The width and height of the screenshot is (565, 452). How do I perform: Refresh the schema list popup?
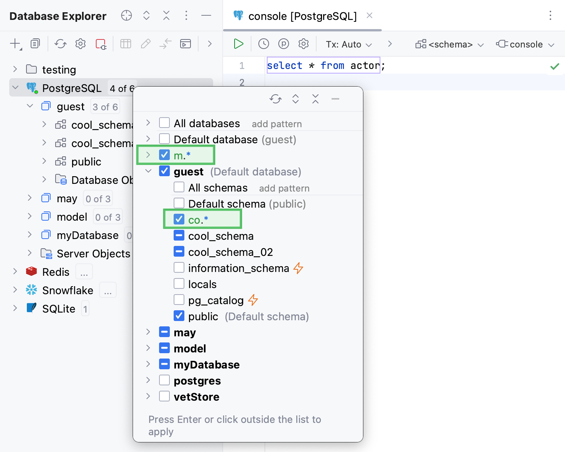276,98
